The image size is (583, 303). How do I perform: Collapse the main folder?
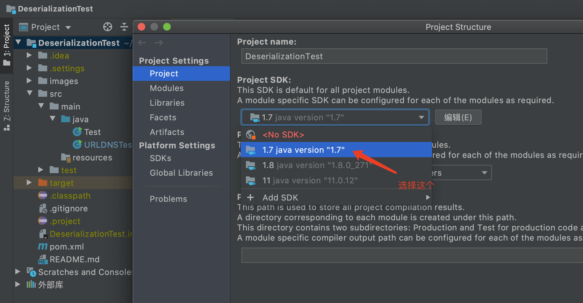click(41, 106)
